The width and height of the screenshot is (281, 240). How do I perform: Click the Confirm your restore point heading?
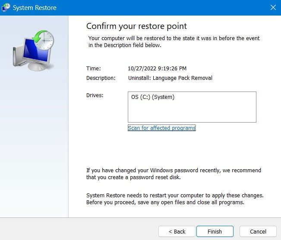tap(136, 26)
